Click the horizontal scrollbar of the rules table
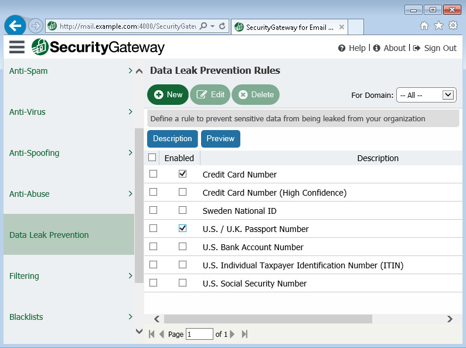466x348 pixels. click(267, 319)
